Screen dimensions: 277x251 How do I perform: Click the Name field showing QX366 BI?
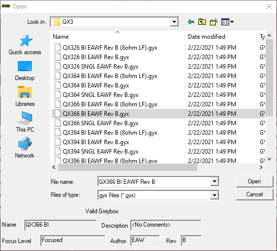60,225
